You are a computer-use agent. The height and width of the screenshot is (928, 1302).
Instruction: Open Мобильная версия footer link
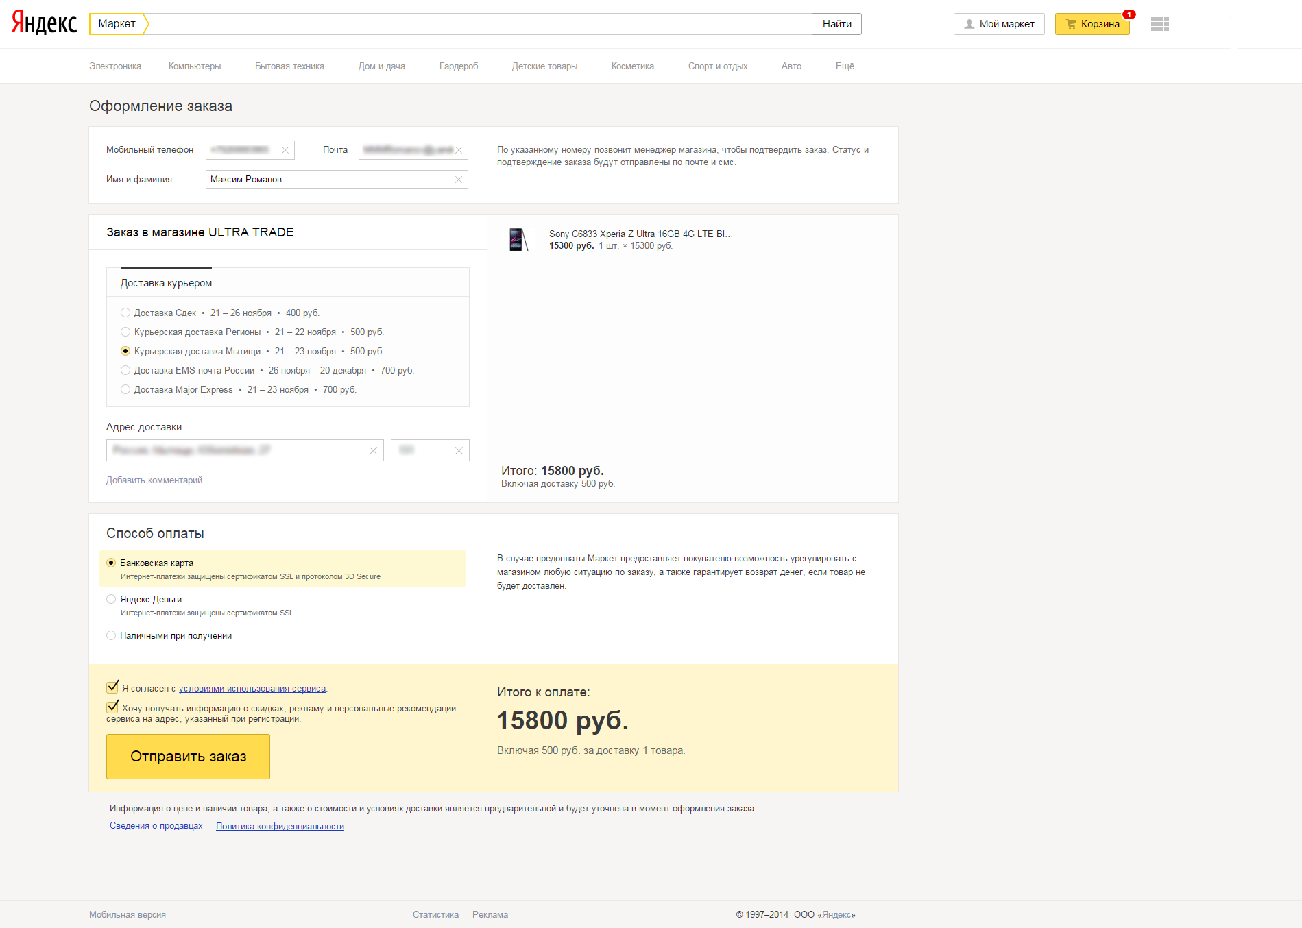tap(128, 915)
